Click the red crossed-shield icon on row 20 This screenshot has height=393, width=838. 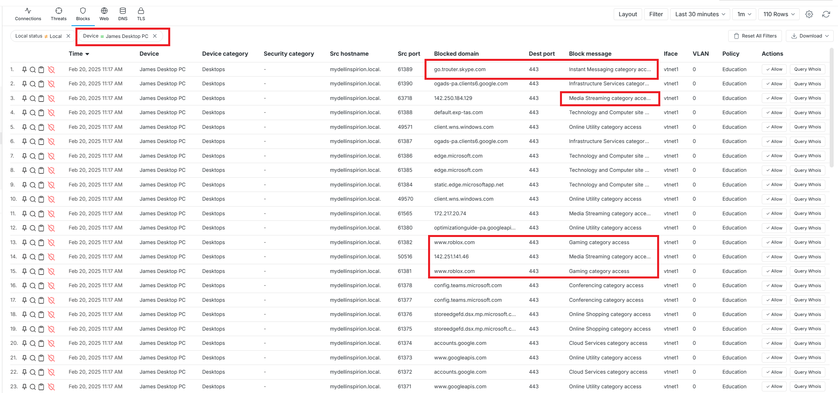(51, 343)
